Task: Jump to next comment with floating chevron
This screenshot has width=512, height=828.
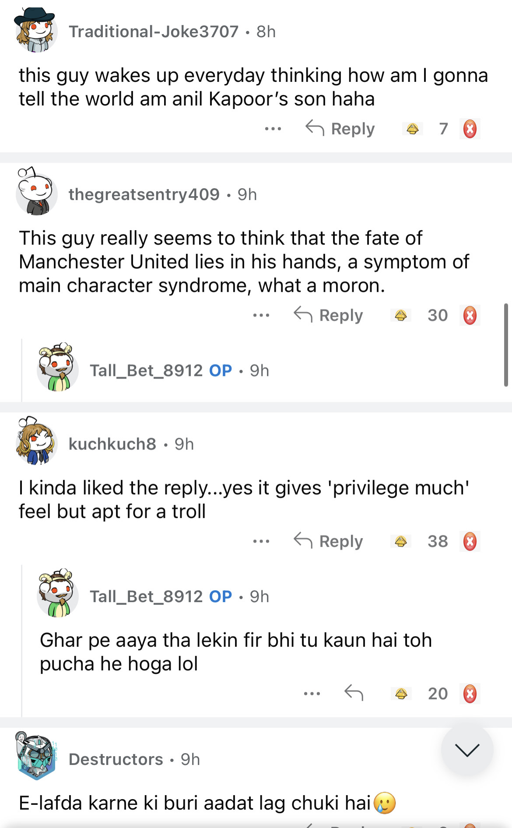Action: pyautogui.click(x=467, y=750)
